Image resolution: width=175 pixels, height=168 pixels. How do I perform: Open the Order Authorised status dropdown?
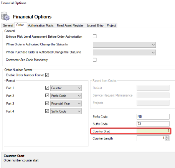[x=124, y=45]
